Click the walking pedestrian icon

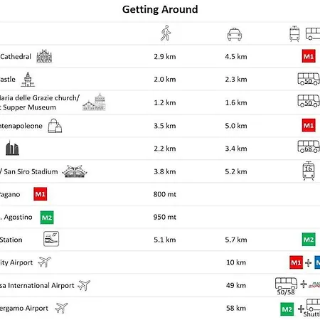pos(166,33)
